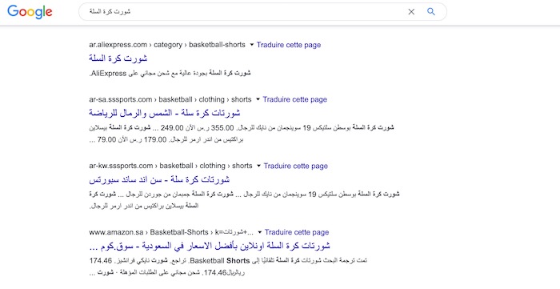This screenshot has width=560, height=289.
Task: Click Traduire cette page for AliExpress result
Action: pyautogui.click(x=289, y=45)
